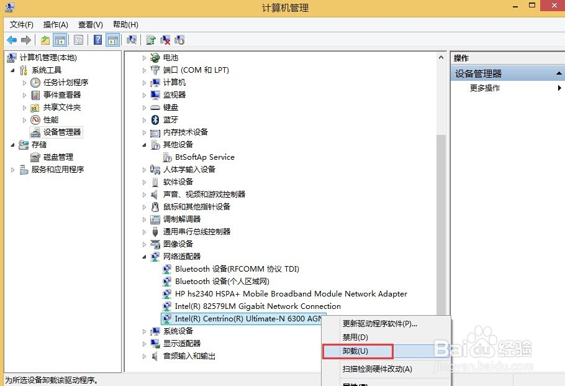Click the Forward arrow toolbar icon
This screenshot has height=386, width=565.
[26, 40]
